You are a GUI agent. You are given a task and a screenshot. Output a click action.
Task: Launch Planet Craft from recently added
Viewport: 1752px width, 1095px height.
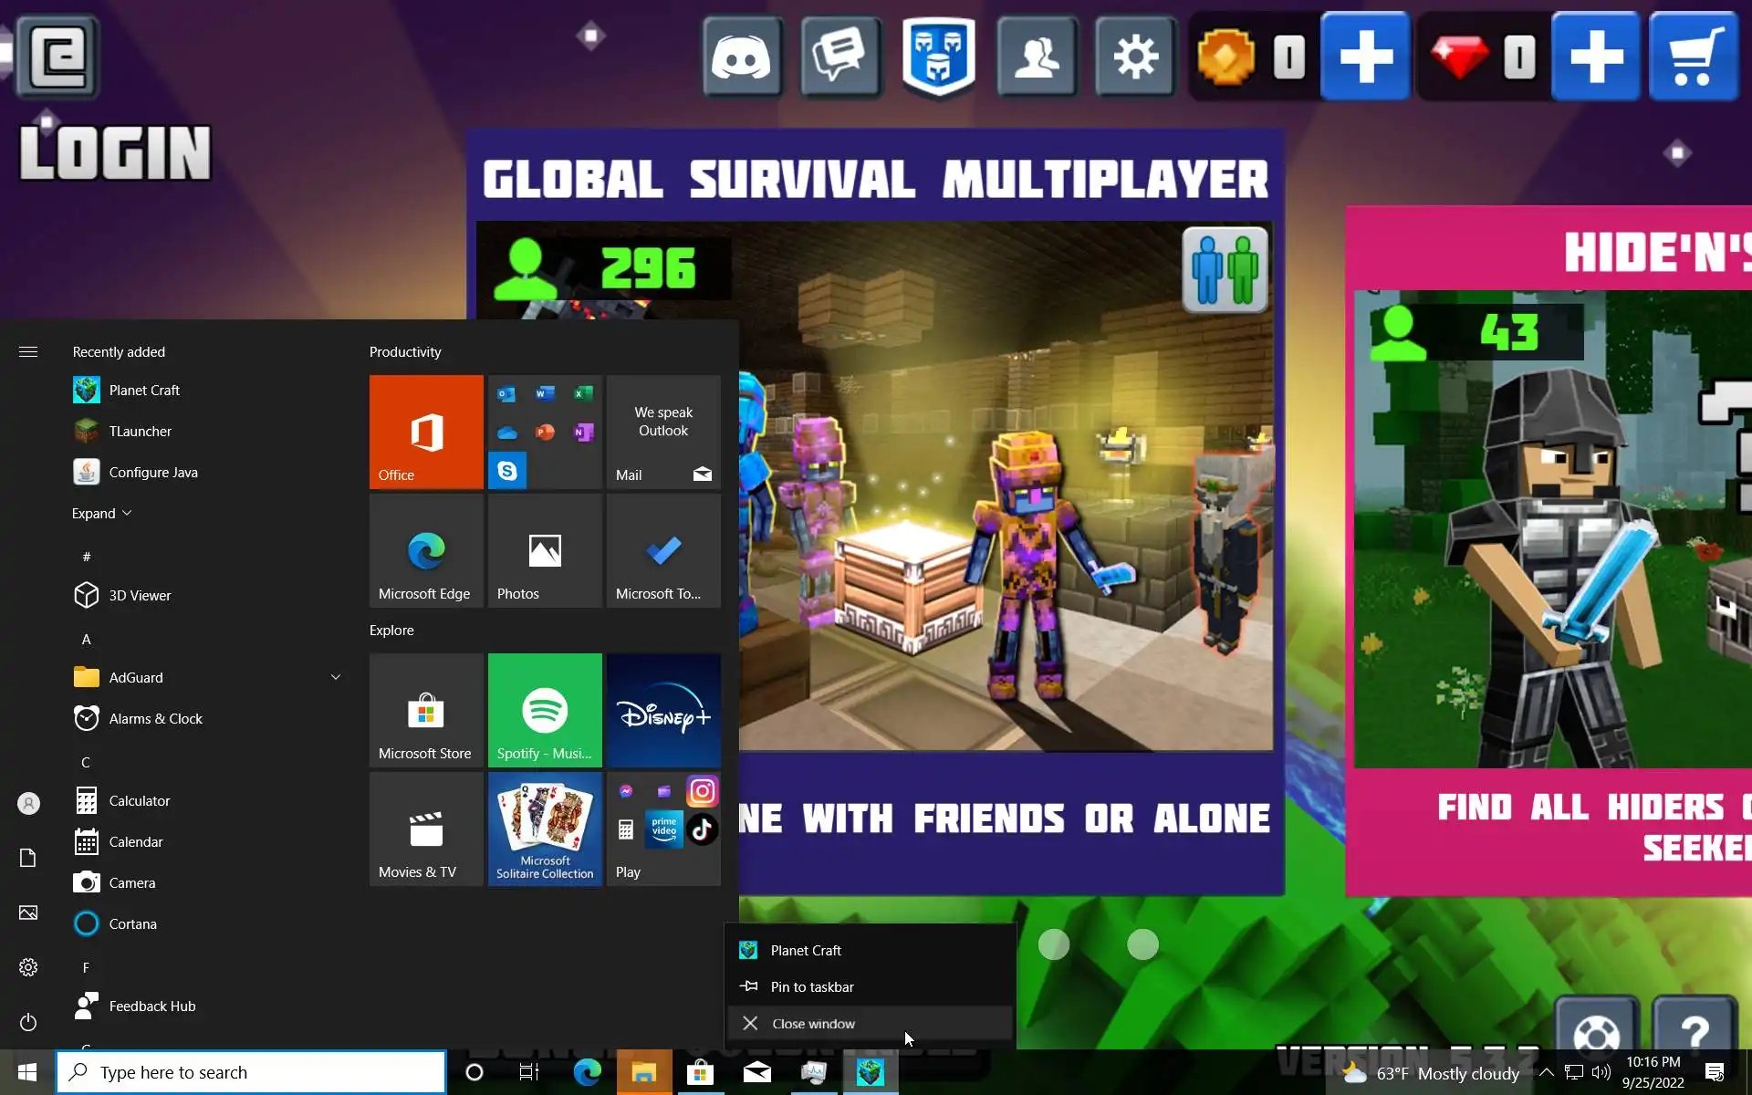[x=143, y=390]
